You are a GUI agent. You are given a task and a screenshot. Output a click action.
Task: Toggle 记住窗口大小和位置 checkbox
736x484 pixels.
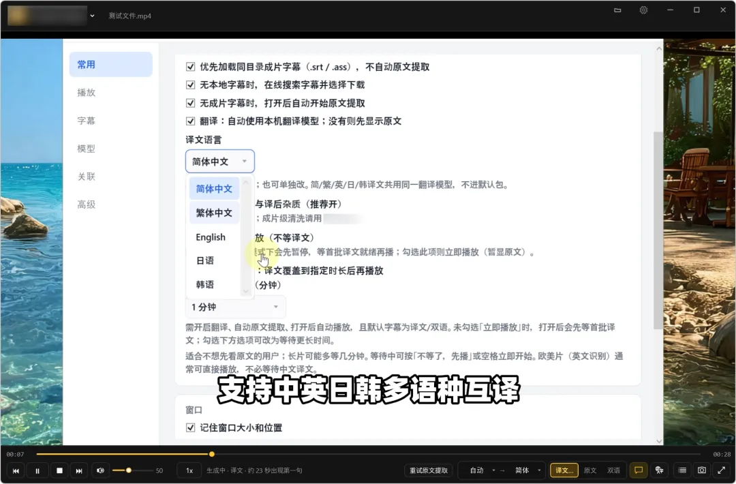coord(190,427)
